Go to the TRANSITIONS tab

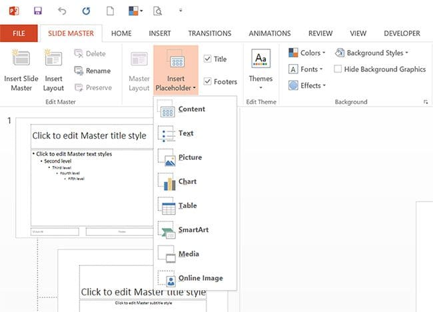(x=210, y=33)
